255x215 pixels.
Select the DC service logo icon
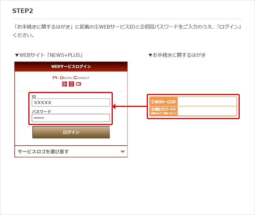pyautogui.click(x=78, y=84)
